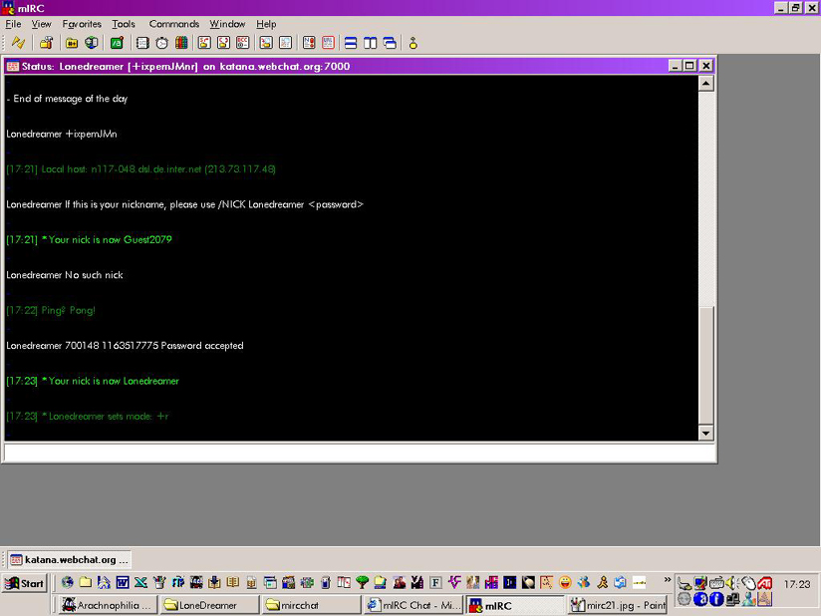This screenshot has width=821, height=616.
Task: Click the 'Password accepted' status line
Action: (x=125, y=346)
